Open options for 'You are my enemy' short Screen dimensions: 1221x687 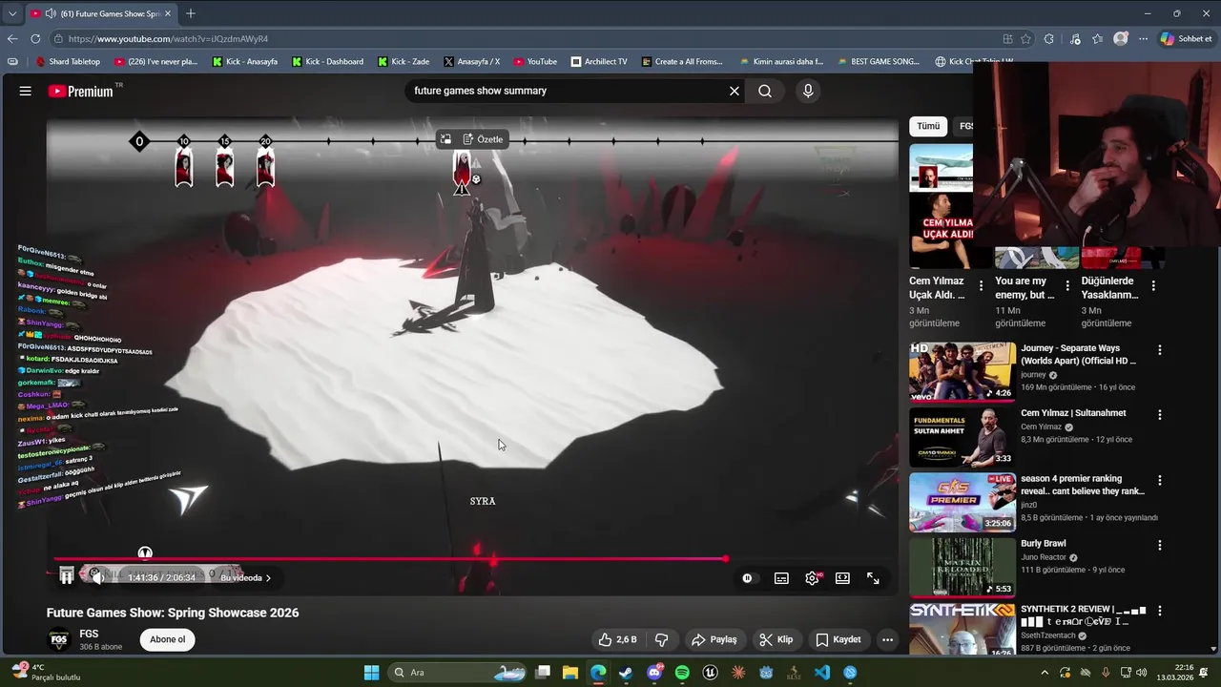[x=1067, y=285]
